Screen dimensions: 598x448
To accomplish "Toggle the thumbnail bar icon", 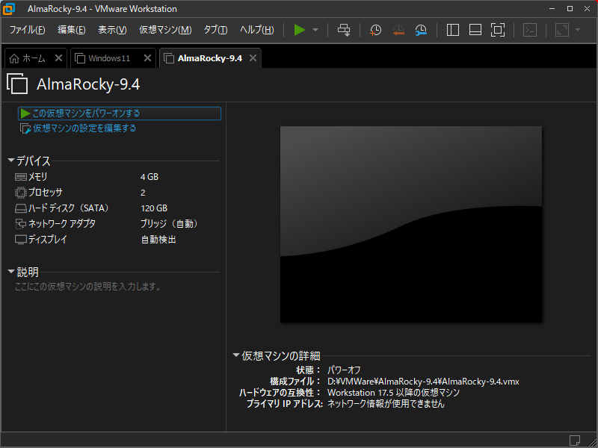I will pos(475,30).
